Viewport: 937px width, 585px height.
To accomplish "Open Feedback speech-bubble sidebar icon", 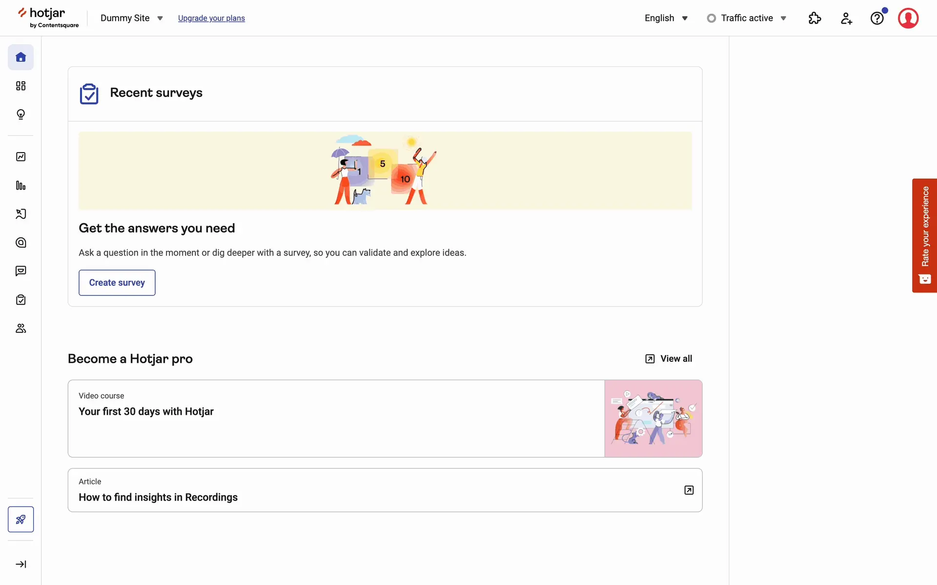I will pyautogui.click(x=20, y=271).
